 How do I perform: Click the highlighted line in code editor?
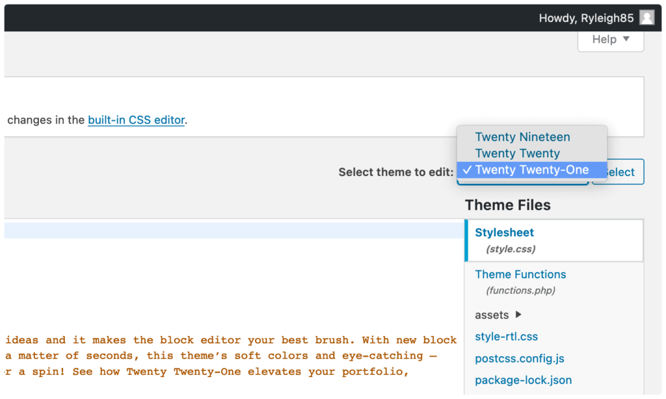[x=233, y=231]
